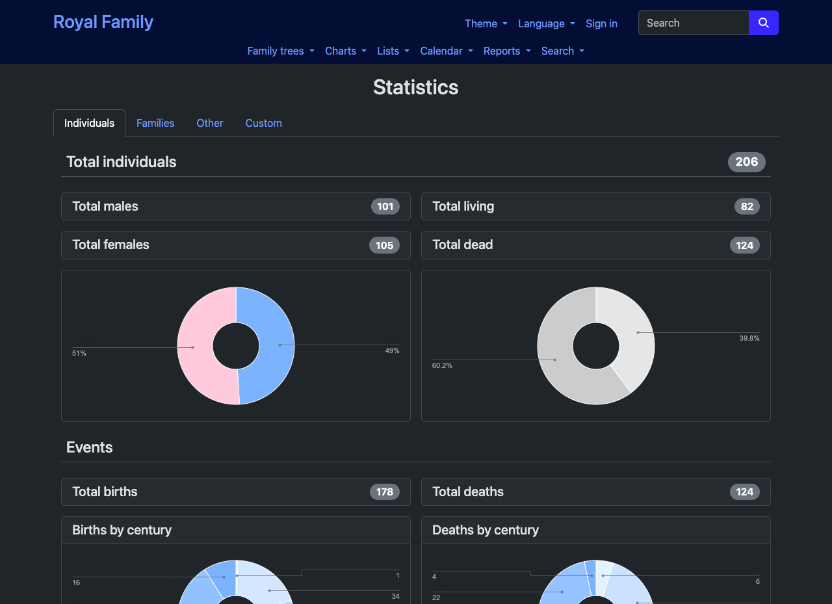
Task: Click the Total dead badge 124
Action: point(745,245)
